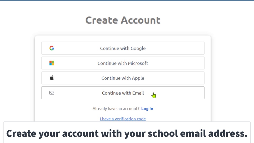Click the "Continue with Email" label text
This screenshot has width=254, height=143.
123,93
